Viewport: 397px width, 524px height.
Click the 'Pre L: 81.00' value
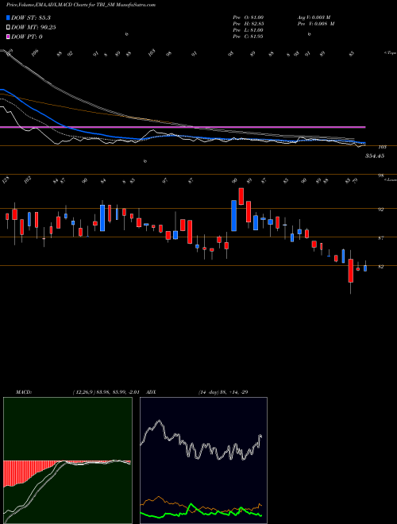coord(249,29)
